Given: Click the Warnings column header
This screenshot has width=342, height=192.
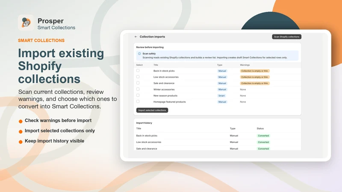Looking at the screenshot, I should click(x=245, y=65).
